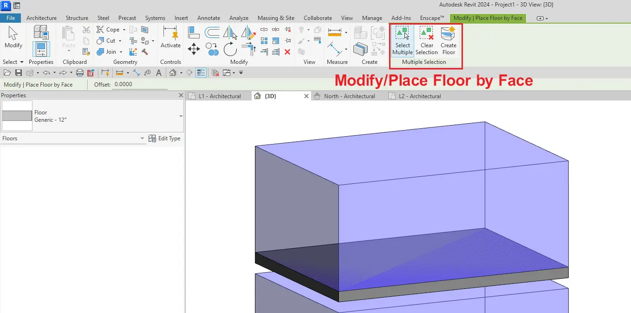
Task: Click the Create Floor button
Action: click(449, 41)
